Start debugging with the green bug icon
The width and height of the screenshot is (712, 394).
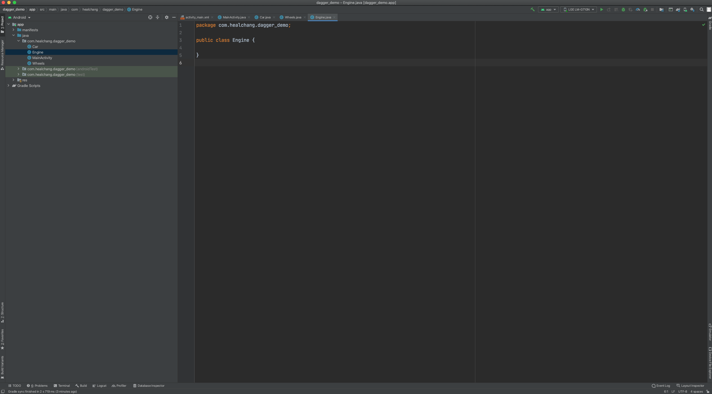click(623, 9)
